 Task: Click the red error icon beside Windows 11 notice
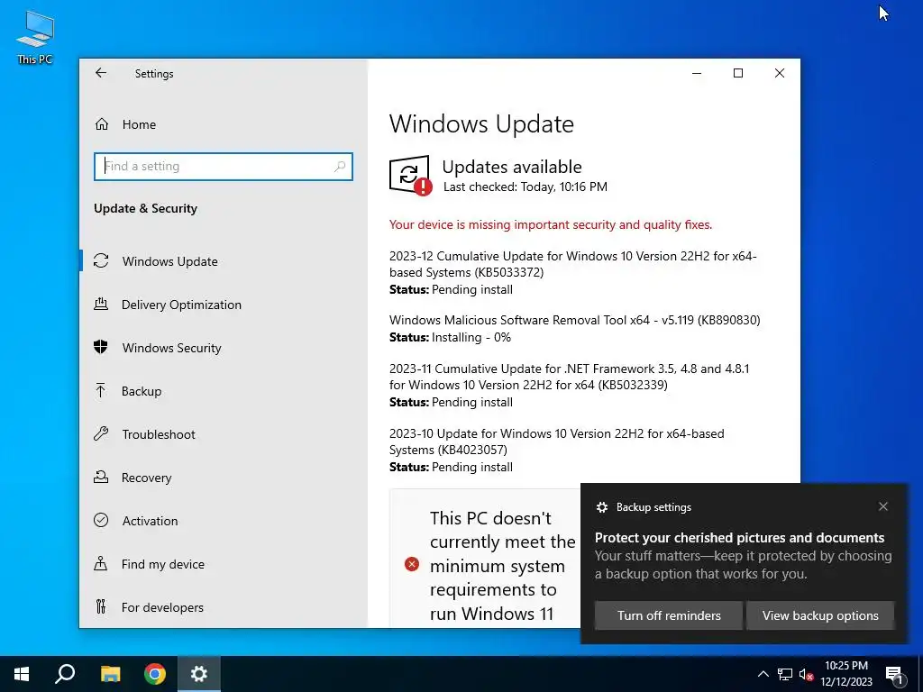pyautogui.click(x=412, y=564)
